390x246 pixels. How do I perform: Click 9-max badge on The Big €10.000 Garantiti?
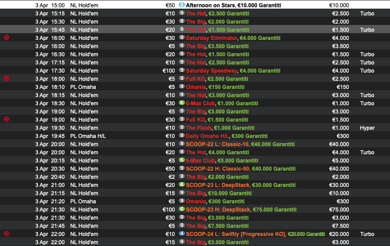(x=182, y=193)
